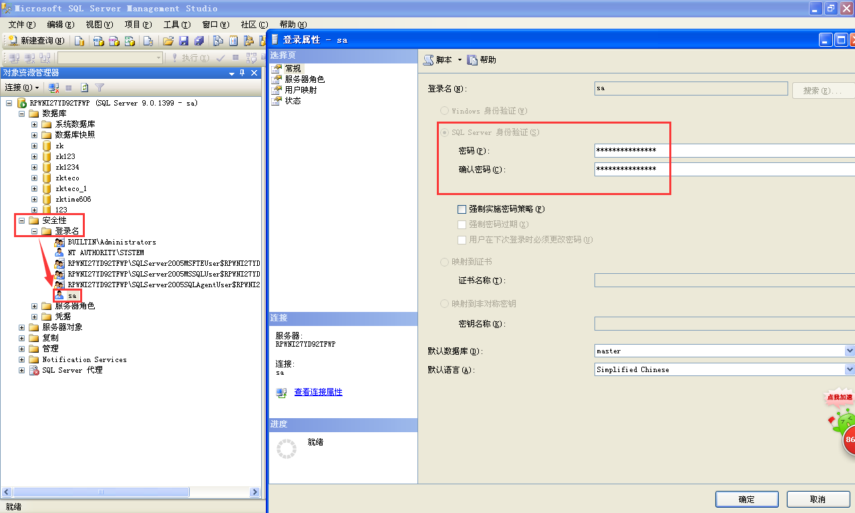Click the 查看连接属性 link
This screenshot has height=513, width=855.
click(318, 392)
